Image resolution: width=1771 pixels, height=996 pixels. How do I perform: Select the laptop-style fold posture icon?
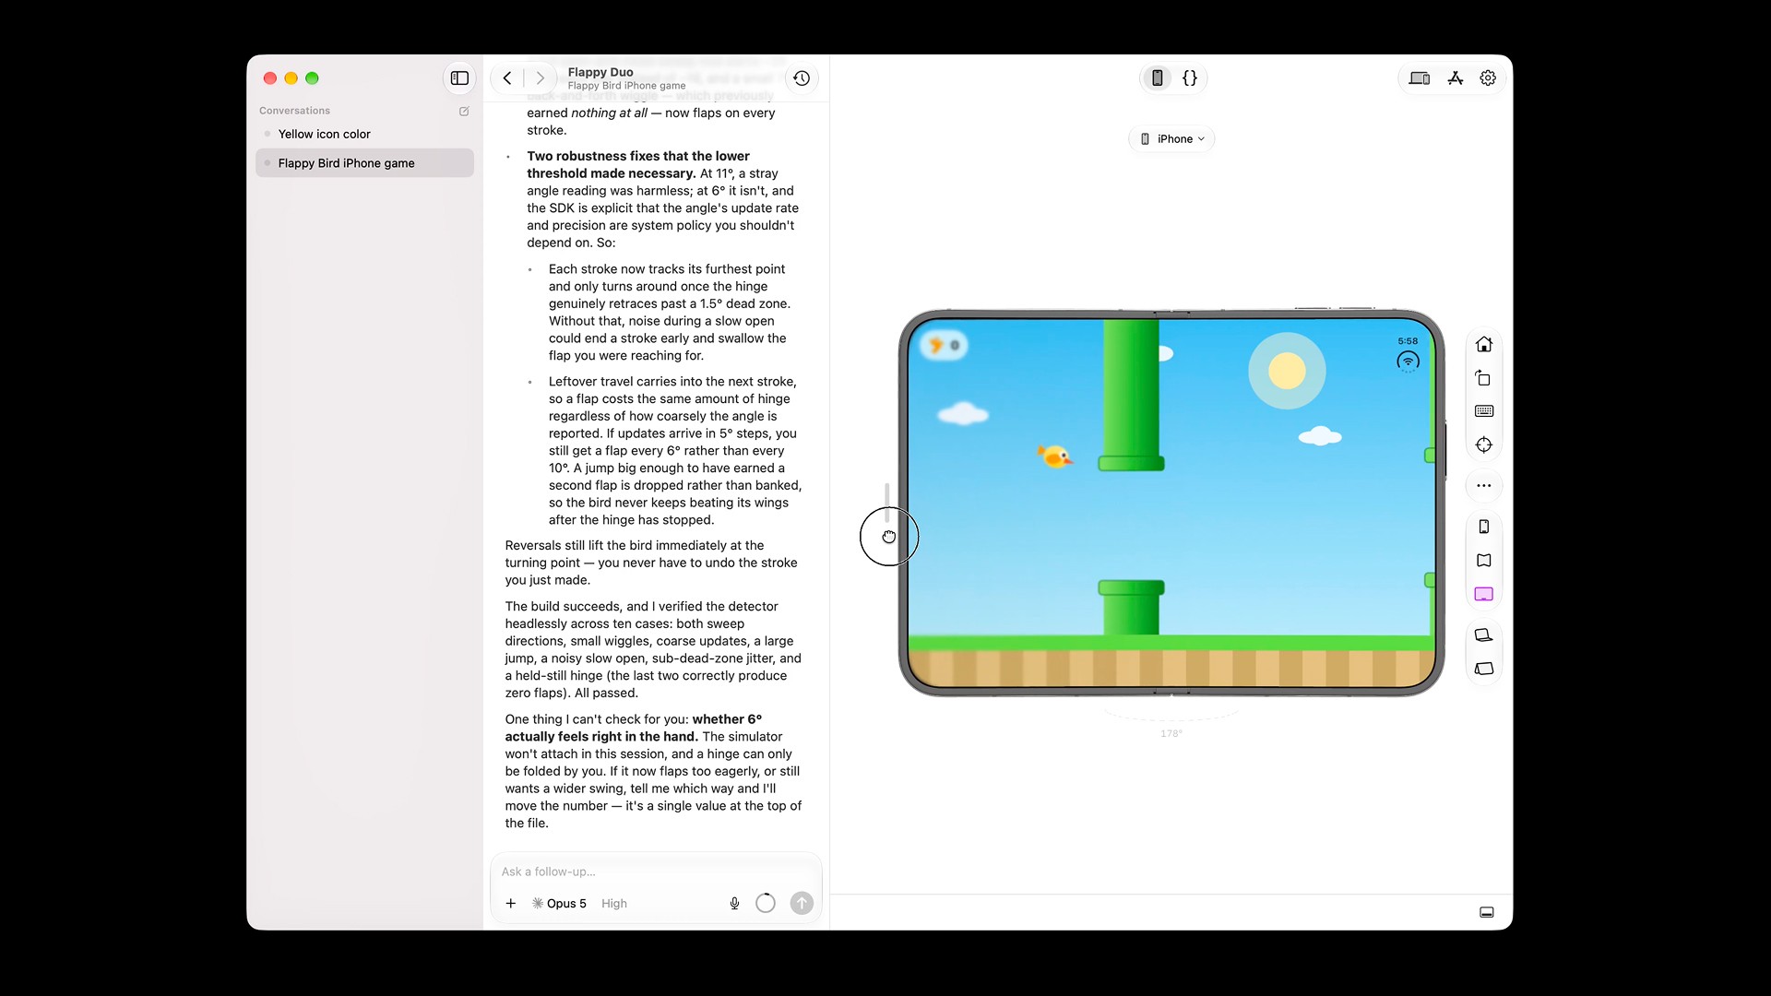point(1484,635)
